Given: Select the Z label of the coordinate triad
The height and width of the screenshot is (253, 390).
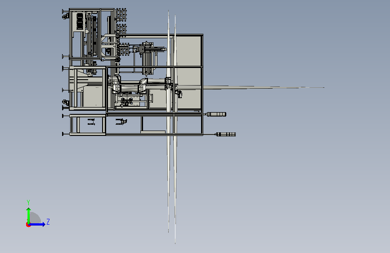Looking at the screenshot, I should click(48, 221).
